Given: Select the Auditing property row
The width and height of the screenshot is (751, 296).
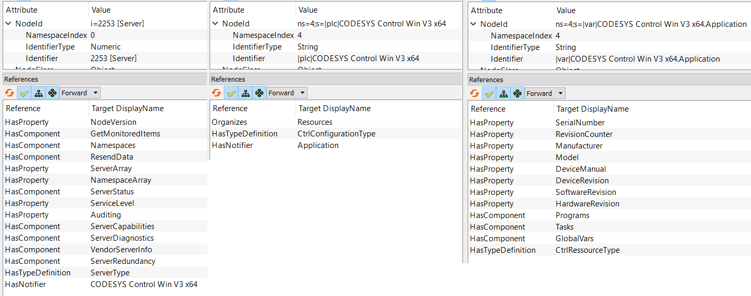Looking at the screenshot, I should pyautogui.click(x=105, y=215).
